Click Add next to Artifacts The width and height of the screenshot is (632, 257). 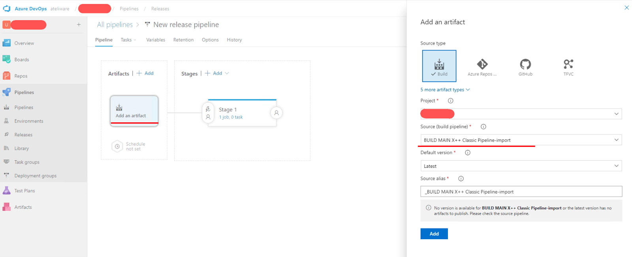(145, 73)
